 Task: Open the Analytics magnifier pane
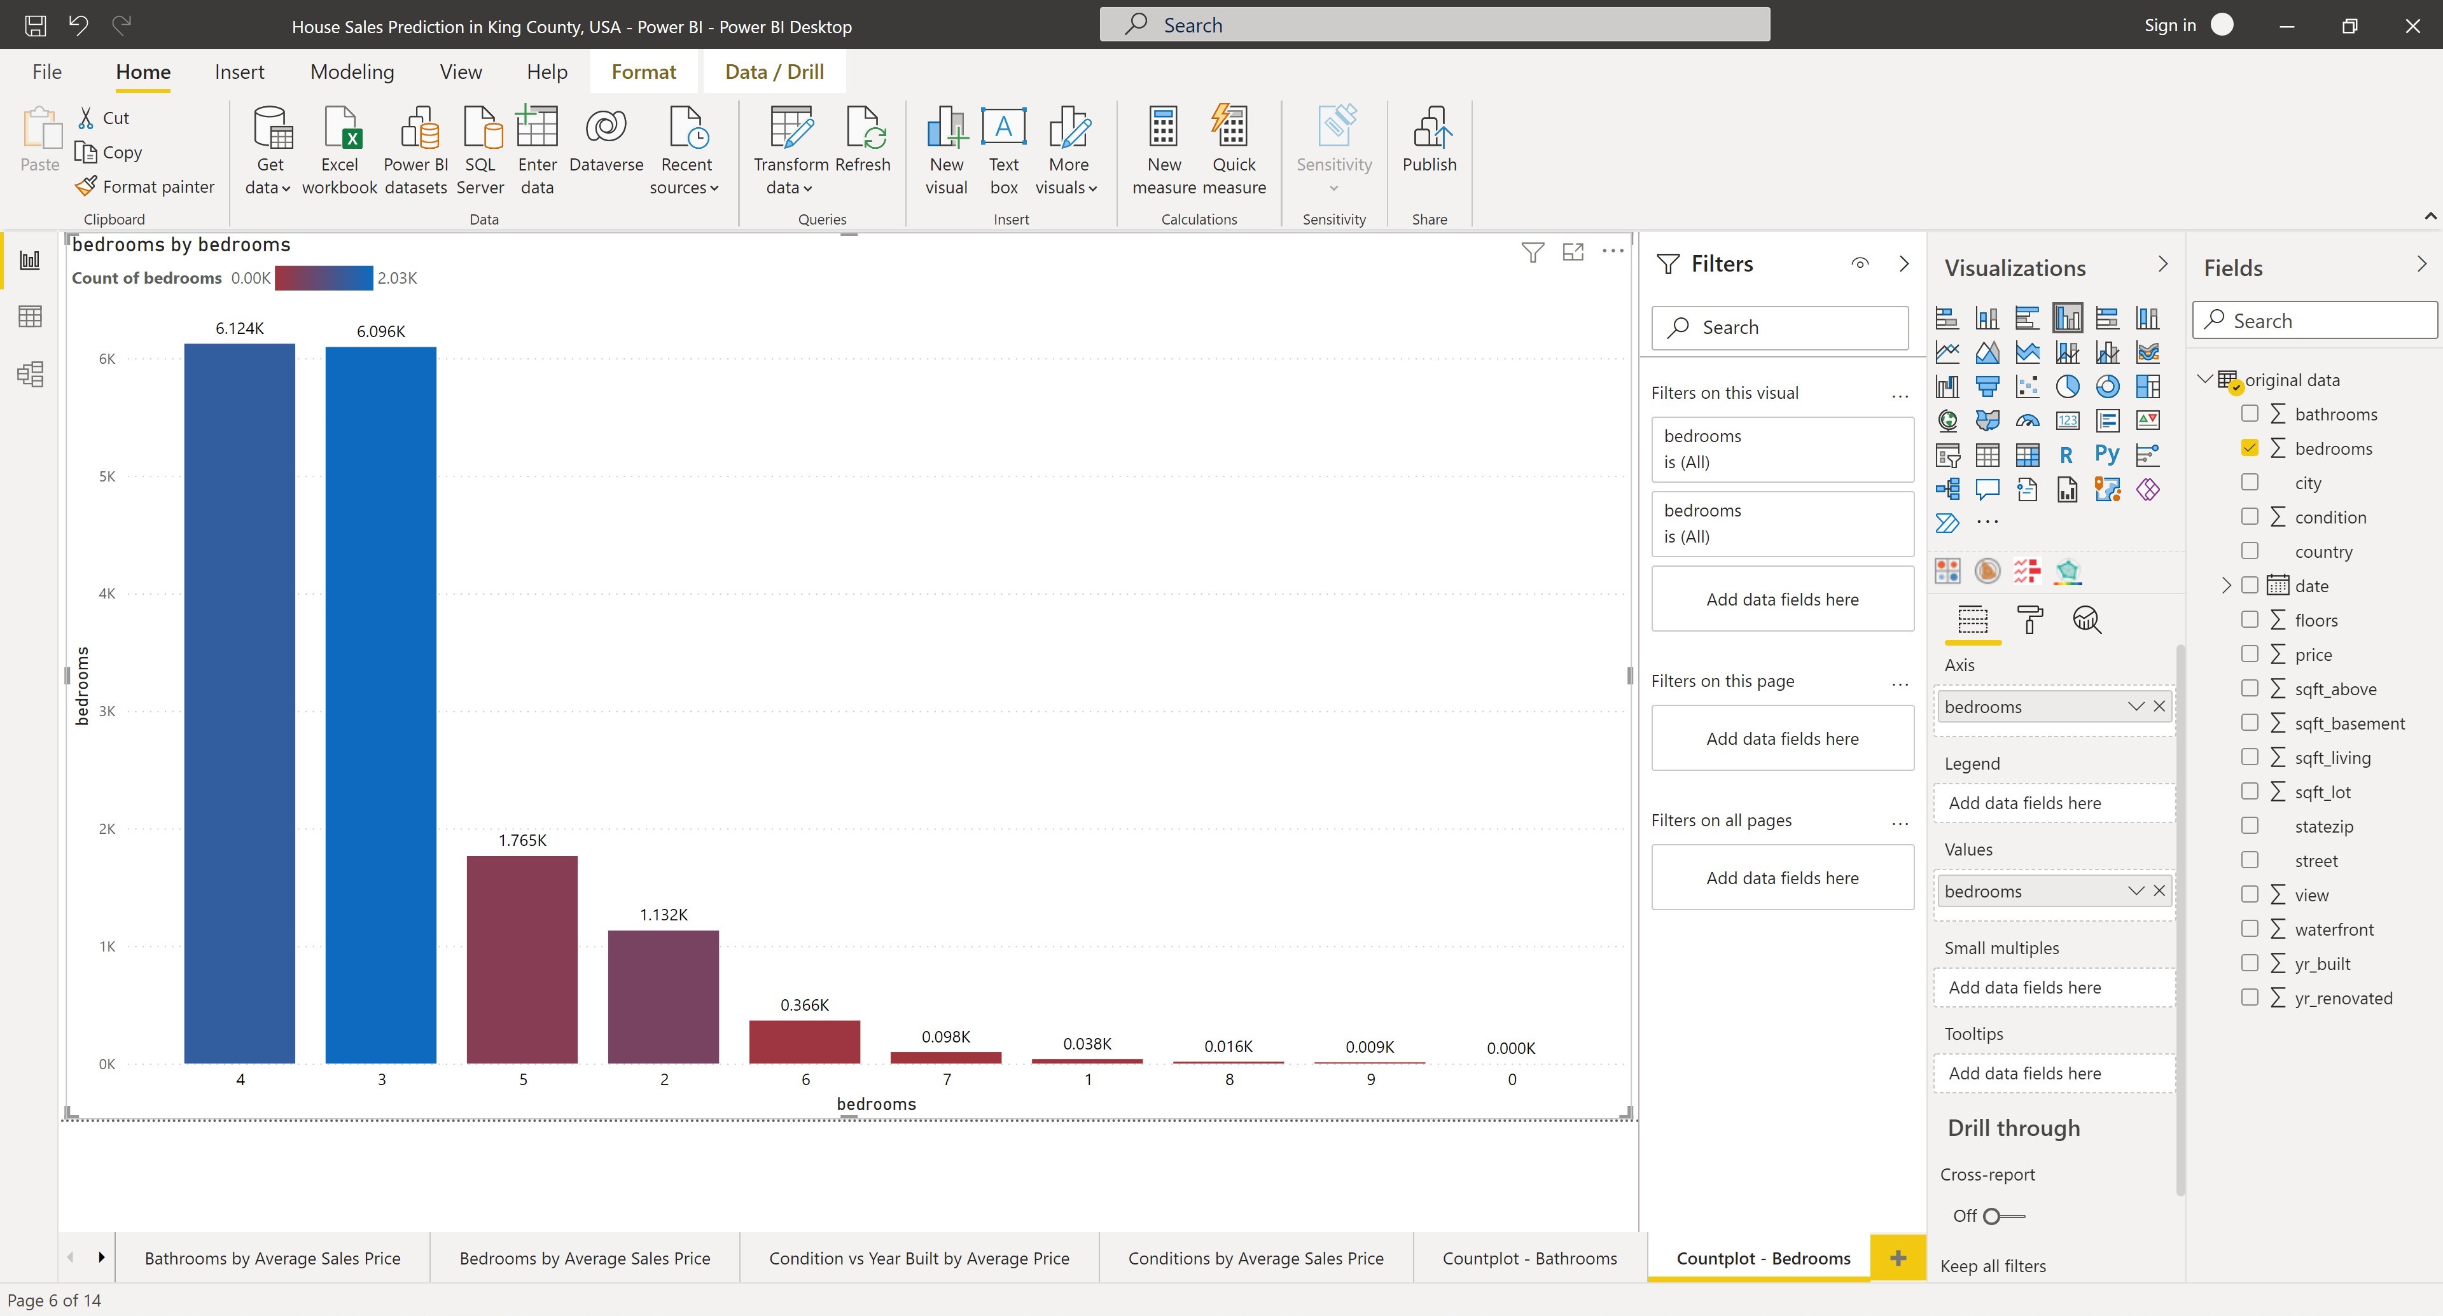click(x=2087, y=620)
